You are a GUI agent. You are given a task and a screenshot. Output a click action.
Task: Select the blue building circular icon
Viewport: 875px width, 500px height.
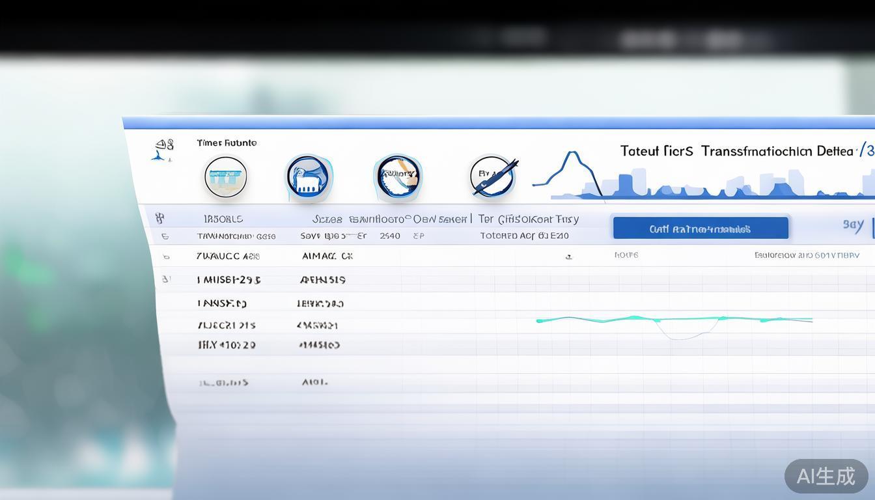click(x=309, y=177)
